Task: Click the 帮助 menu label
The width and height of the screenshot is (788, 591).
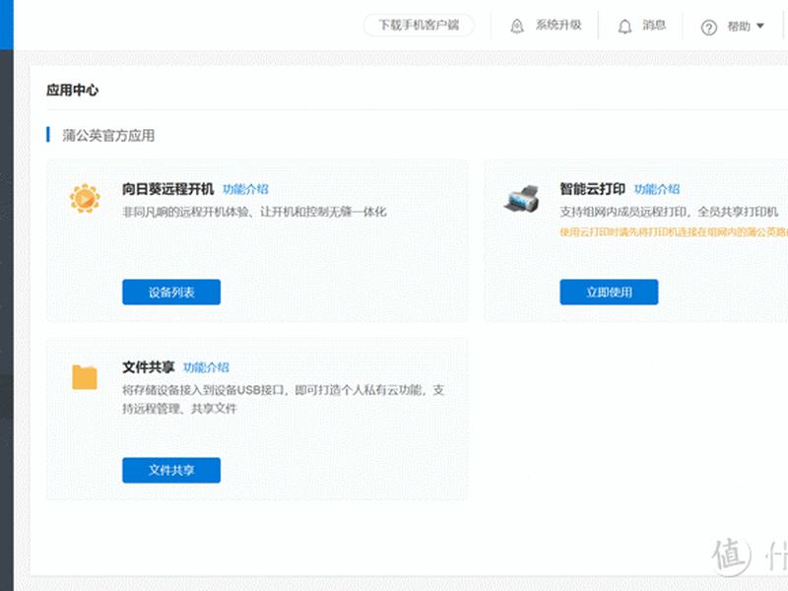Action: [x=739, y=27]
